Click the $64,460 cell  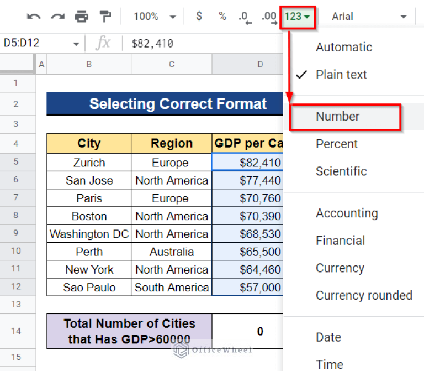(x=247, y=270)
